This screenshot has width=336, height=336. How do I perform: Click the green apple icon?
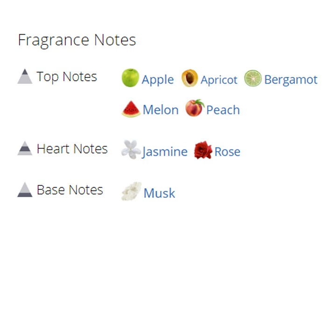130,78
